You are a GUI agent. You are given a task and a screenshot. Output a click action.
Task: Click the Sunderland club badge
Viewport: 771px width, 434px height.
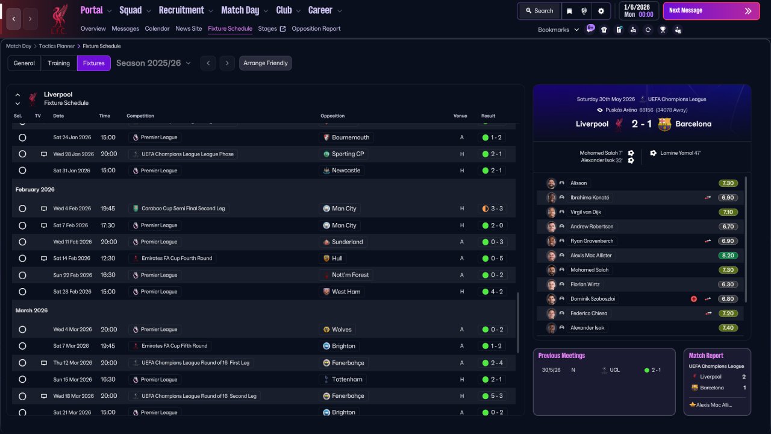click(326, 242)
